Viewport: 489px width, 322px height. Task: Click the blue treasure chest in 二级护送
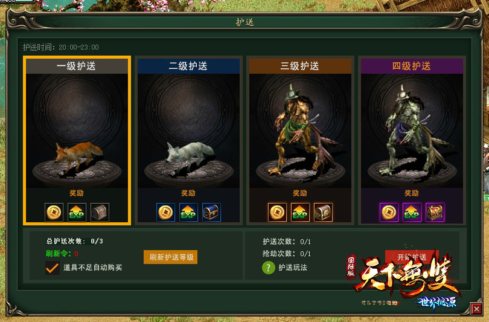[x=211, y=212]
